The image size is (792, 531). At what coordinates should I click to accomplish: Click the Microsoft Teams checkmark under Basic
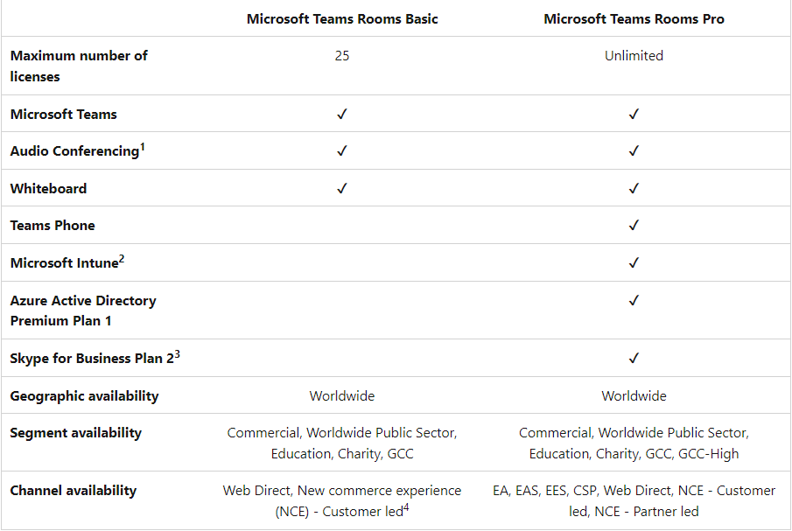(342, 114)
